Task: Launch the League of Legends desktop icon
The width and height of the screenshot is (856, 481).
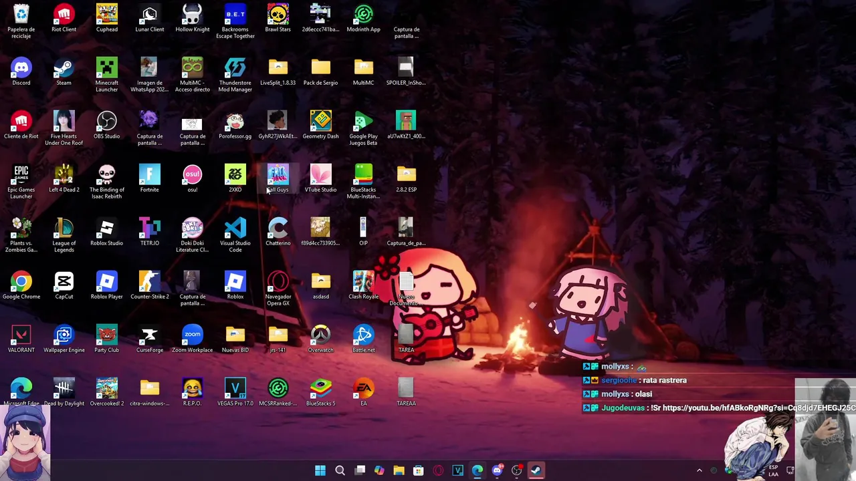Action: [64, 234]
